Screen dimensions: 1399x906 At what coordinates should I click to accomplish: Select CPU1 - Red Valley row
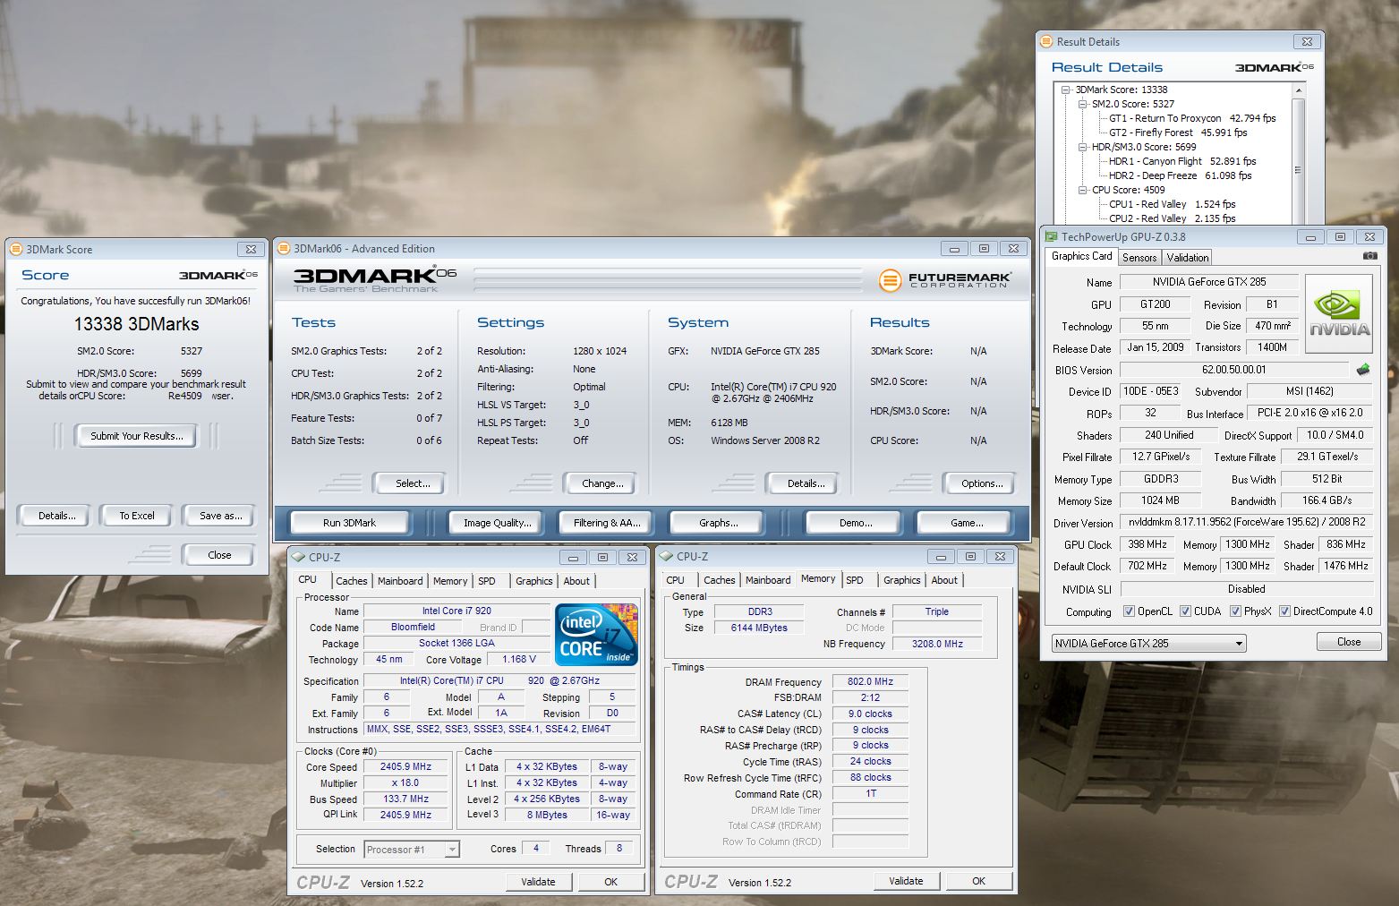[x=1172, y=204]
